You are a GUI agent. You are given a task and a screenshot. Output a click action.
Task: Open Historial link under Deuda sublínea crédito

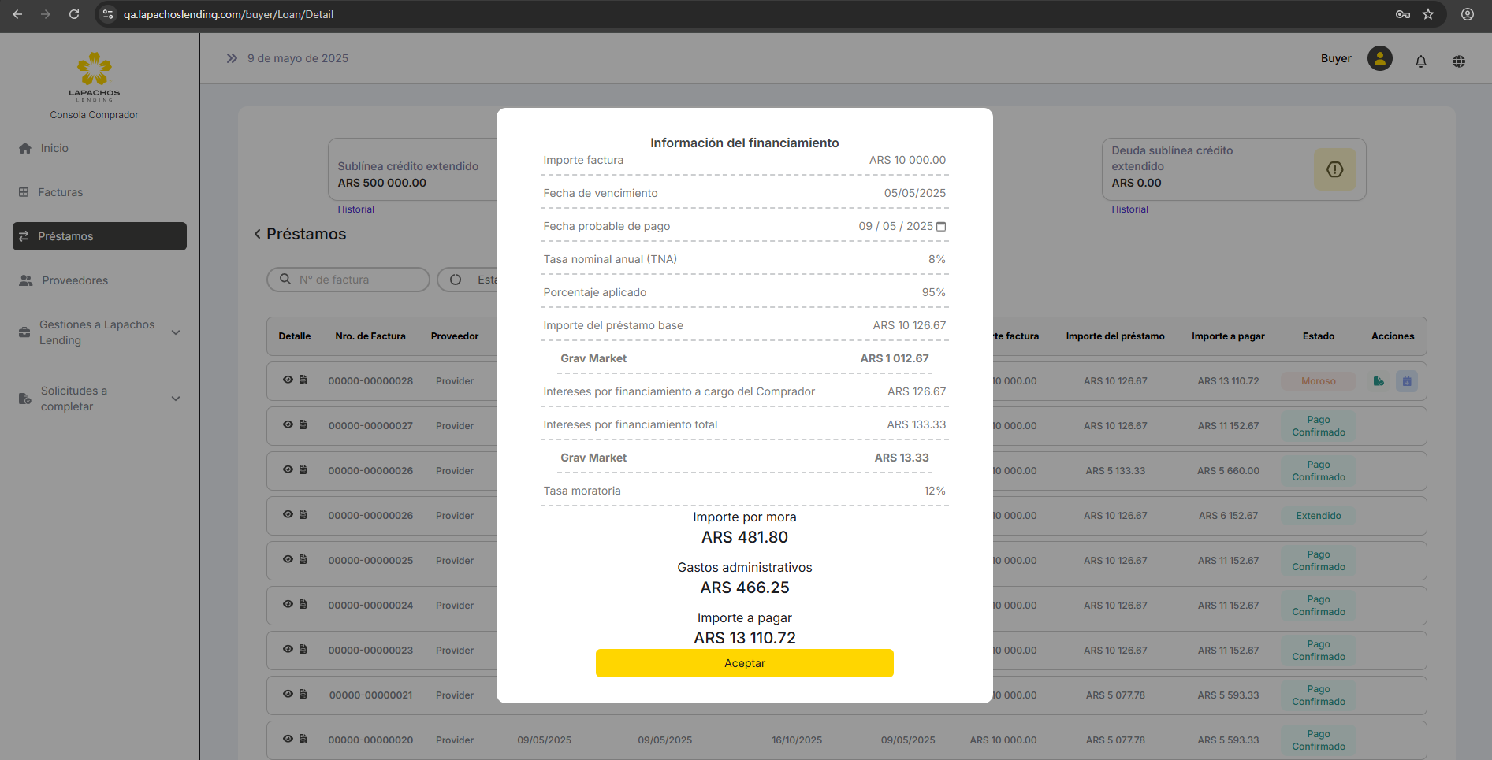point(1129,209)
